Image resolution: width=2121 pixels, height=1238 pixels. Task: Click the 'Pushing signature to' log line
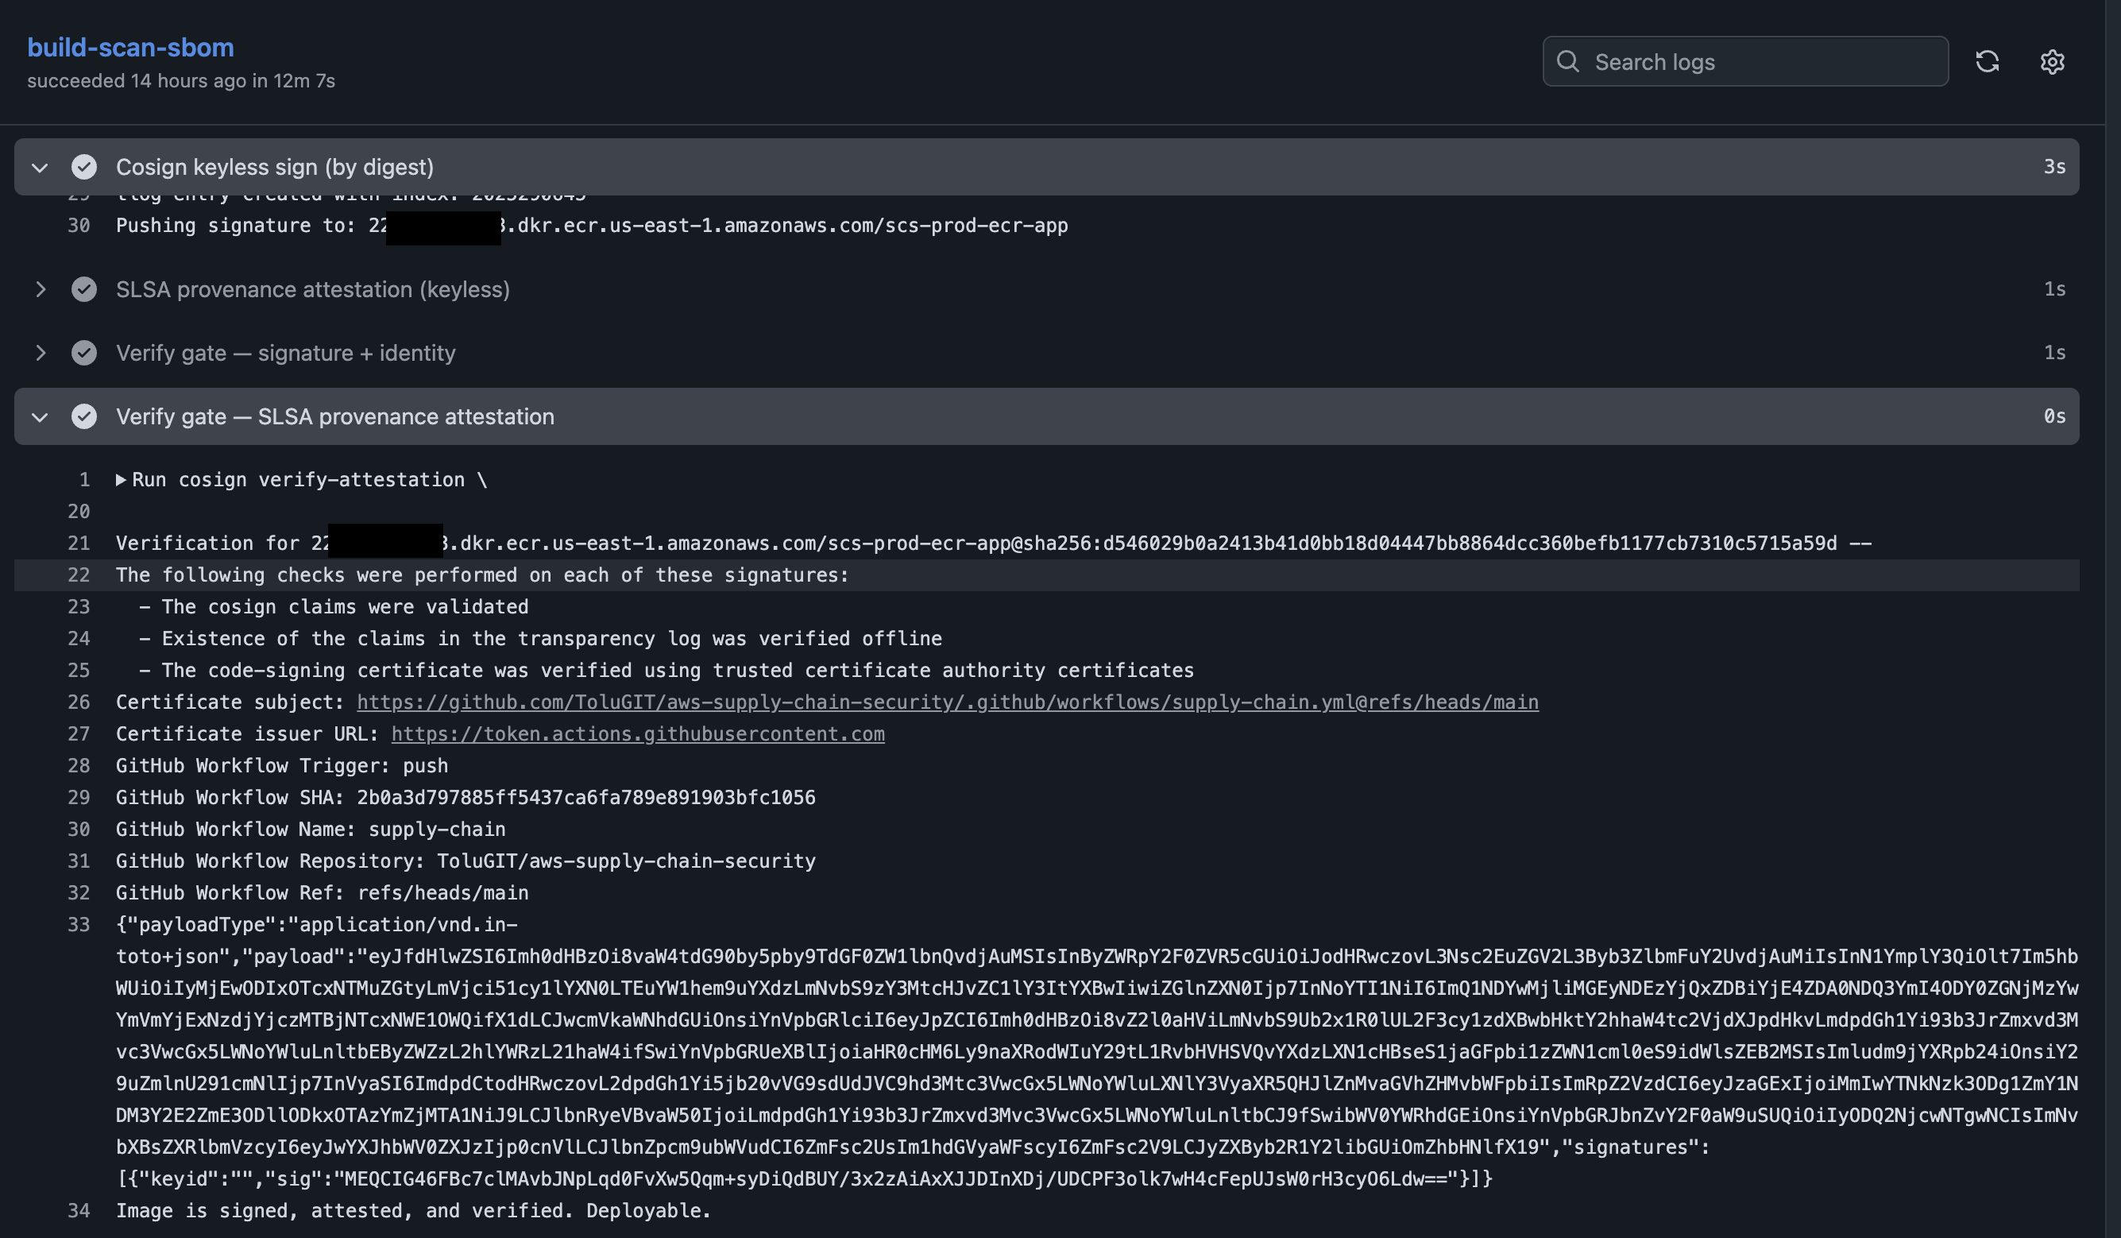click(x=592, y=226)
